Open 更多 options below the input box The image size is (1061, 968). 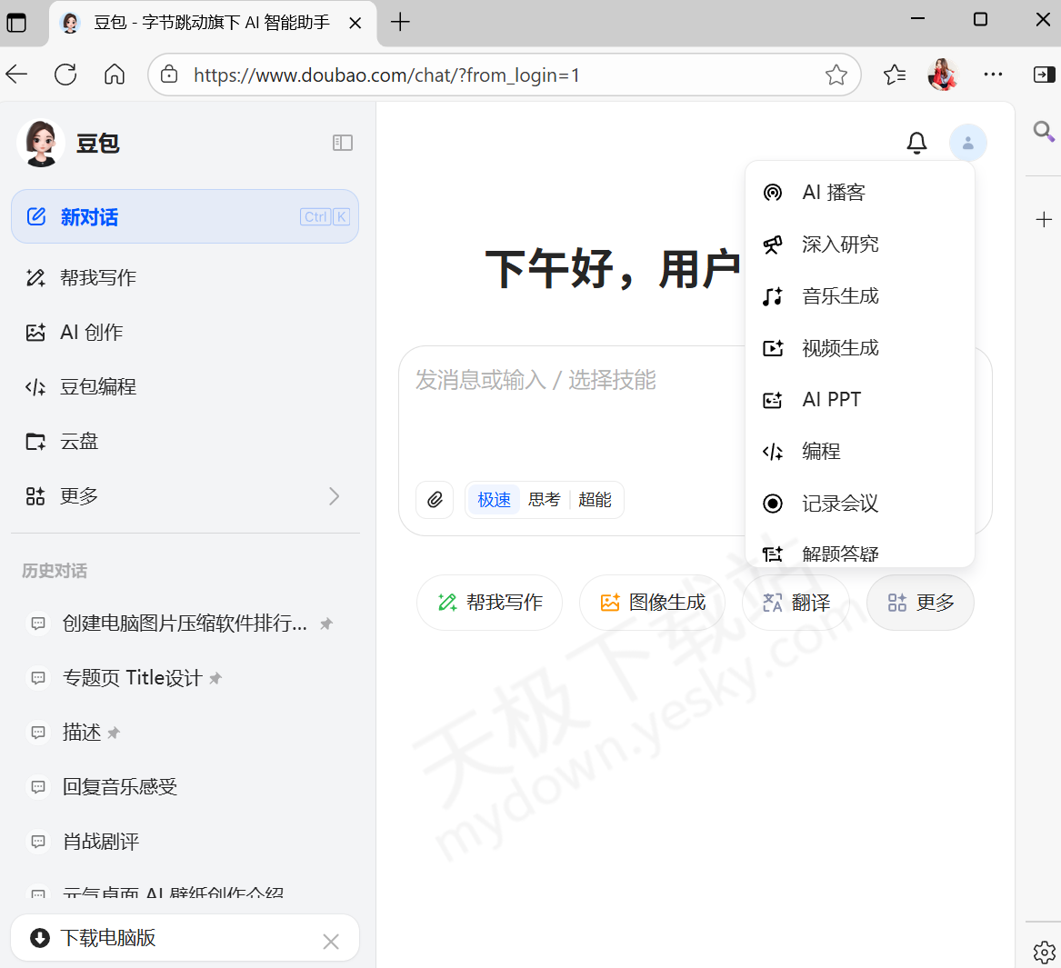click(920, 602)
